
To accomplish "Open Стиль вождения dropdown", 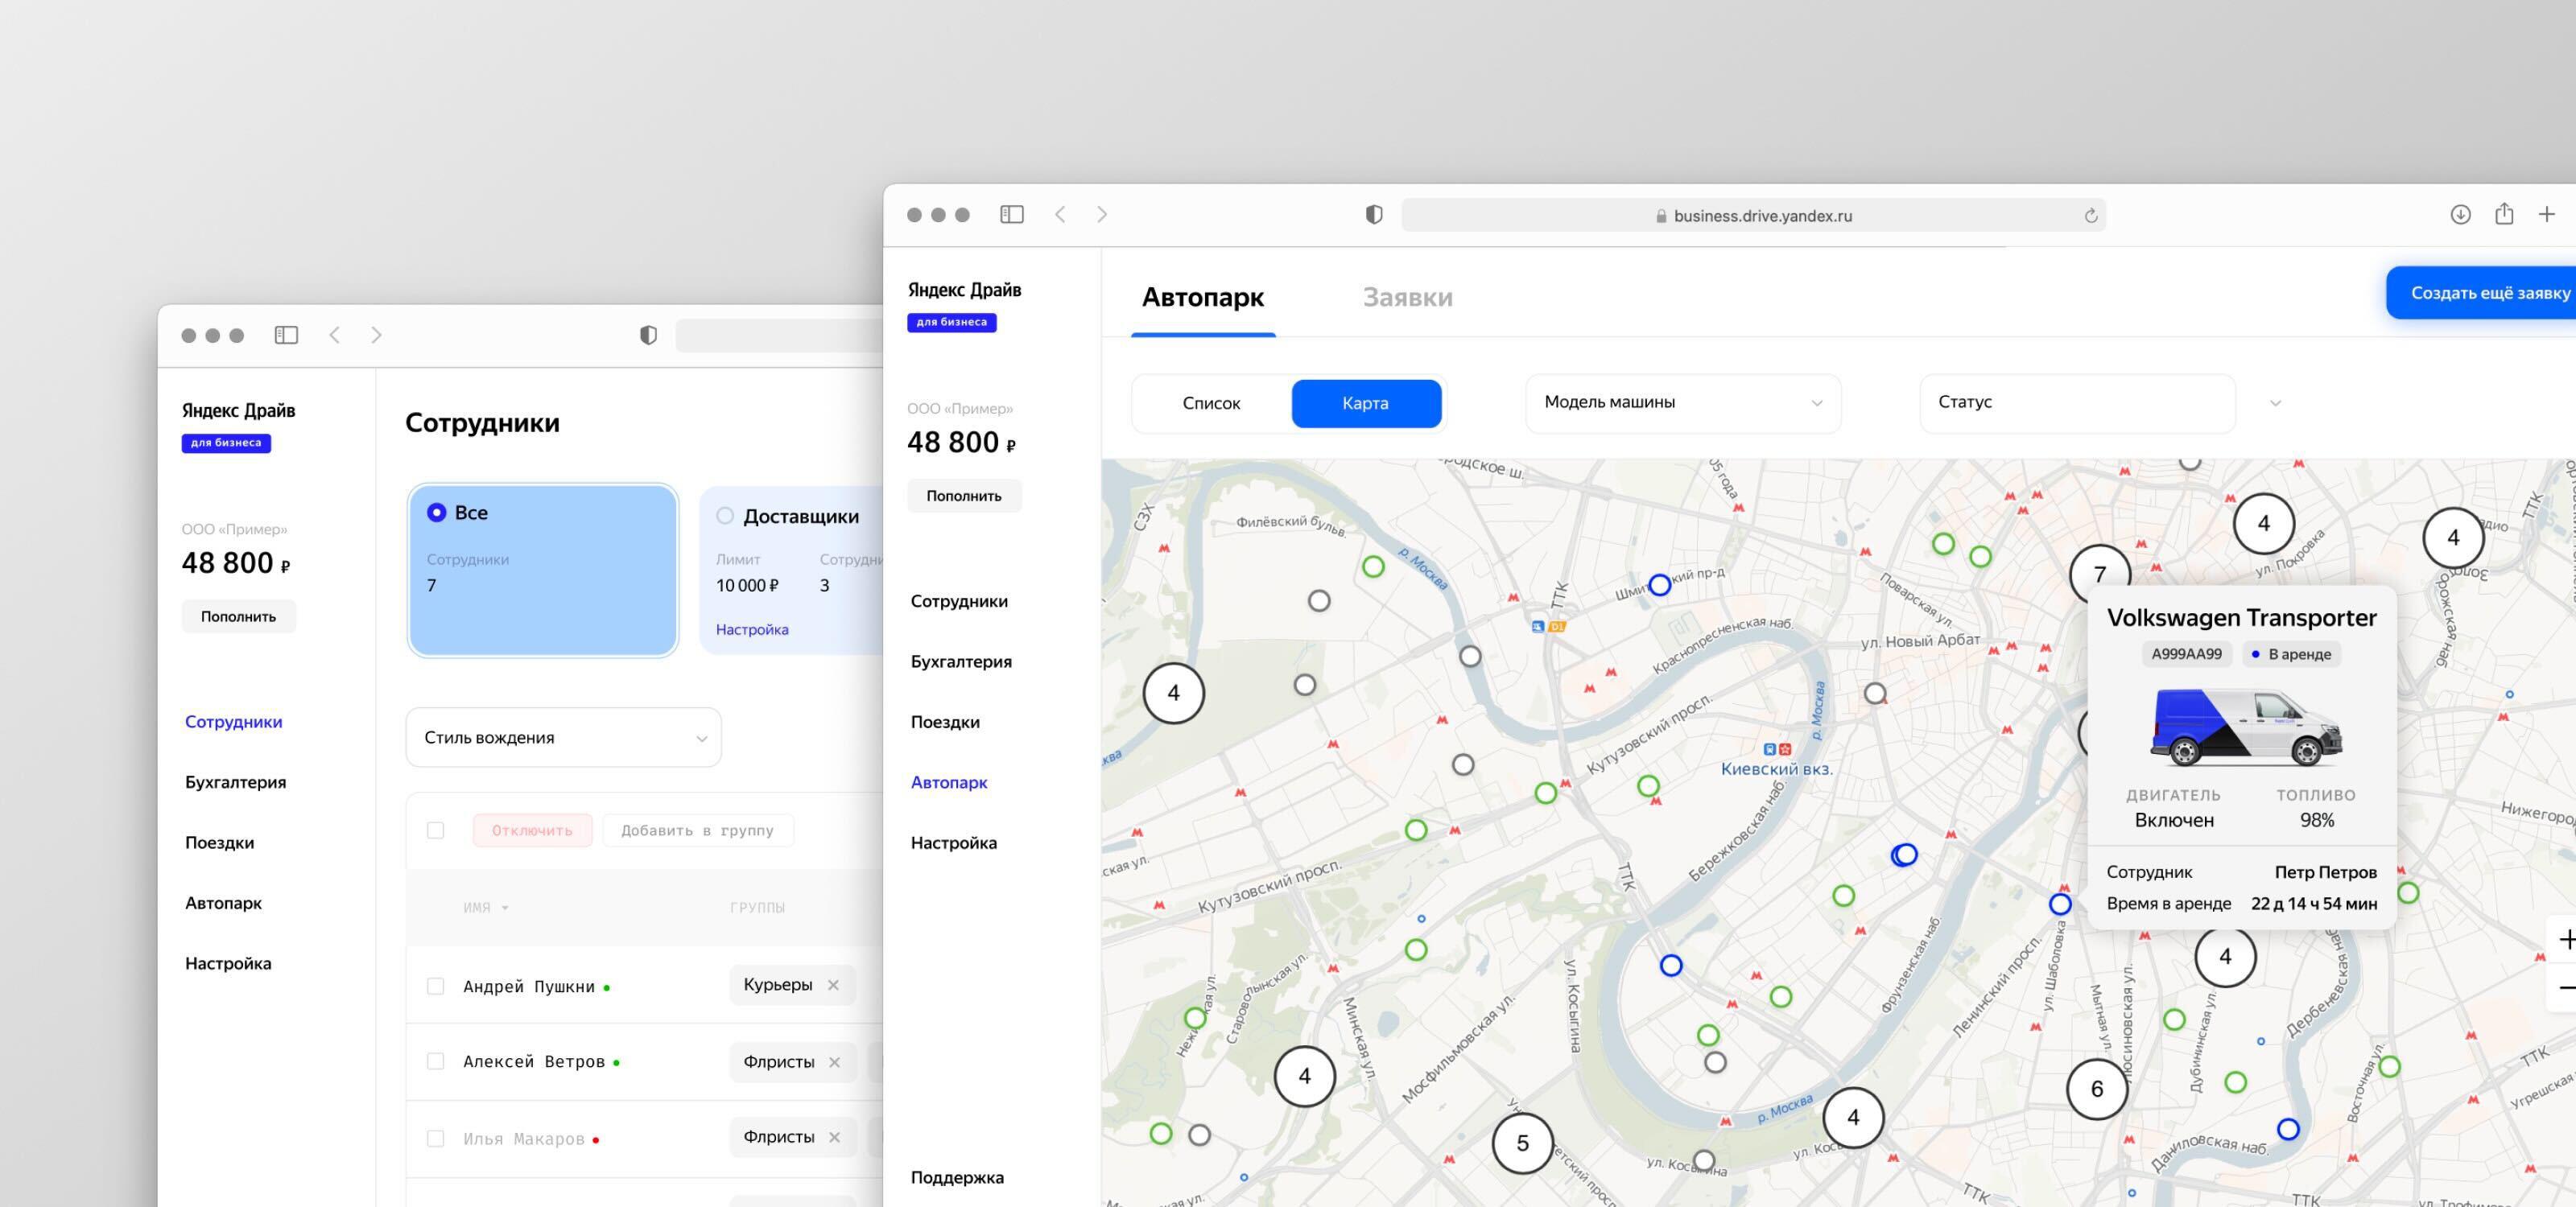I will coord(563,737).
